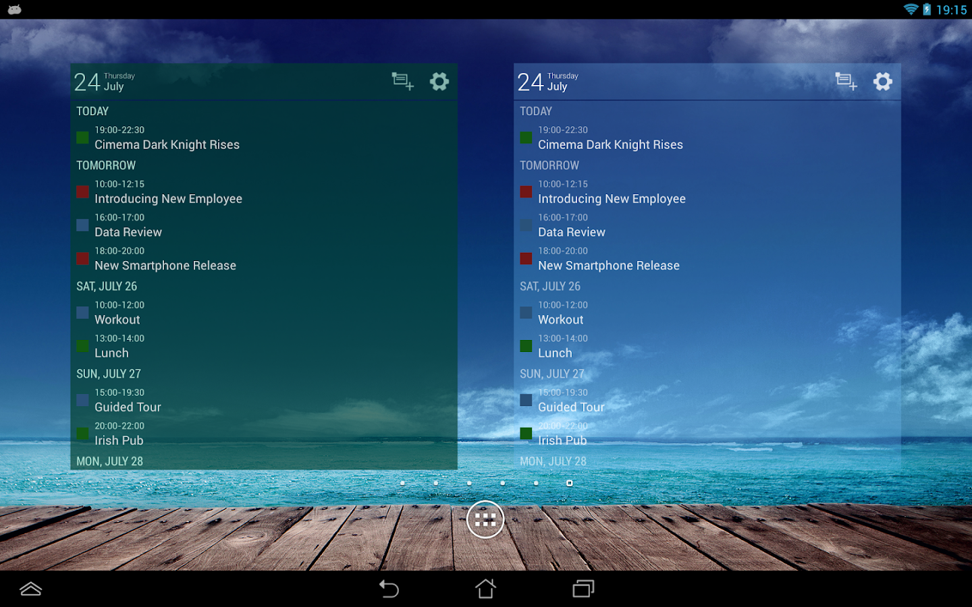This screenshot has height=607, width=972.
Task: Tap the green square beside Cimema Dark Knight Rises
Action: [82, 138]
